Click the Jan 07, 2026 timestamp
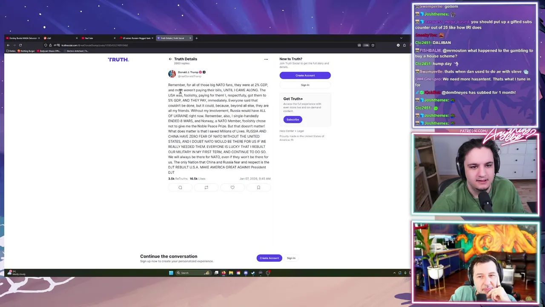Viewport: 545px width, 307px height. 255,179
